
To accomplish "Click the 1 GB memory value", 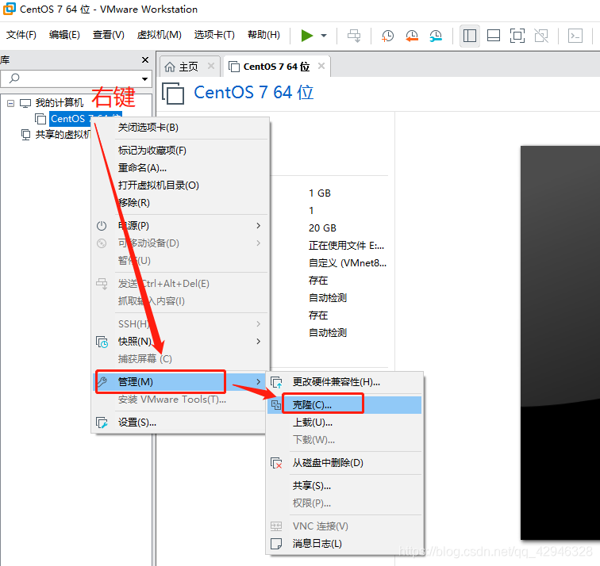I will pyautogui.click(x=320, y=193).
